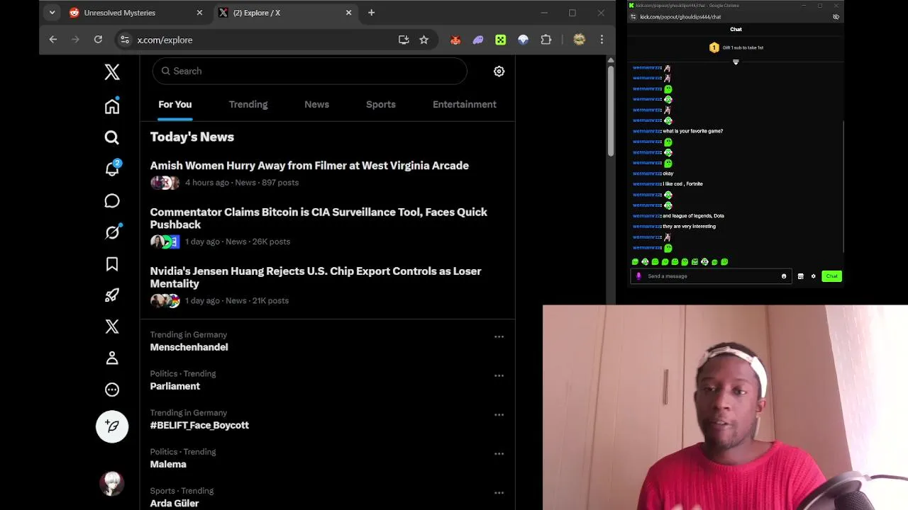Open trending topic Arda Güler

175,503
